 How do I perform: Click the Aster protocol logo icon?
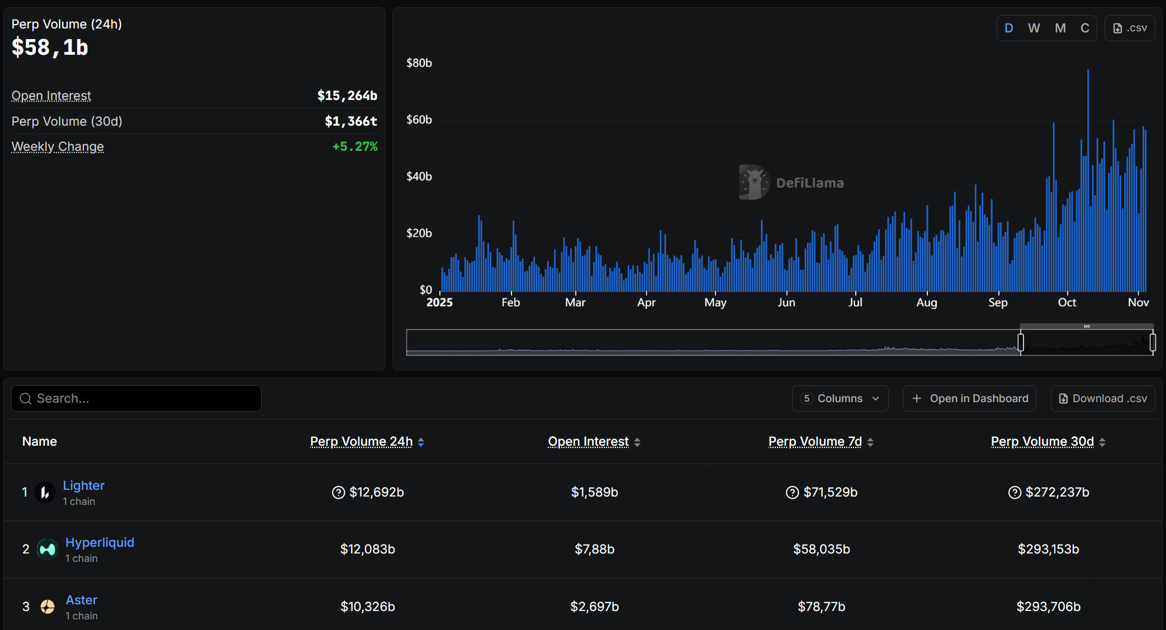(48, 607)
